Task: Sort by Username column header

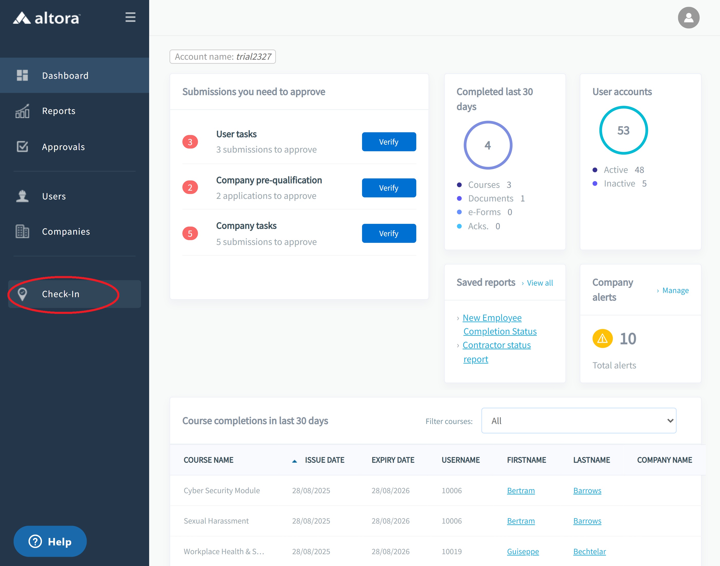Action: 460,460
